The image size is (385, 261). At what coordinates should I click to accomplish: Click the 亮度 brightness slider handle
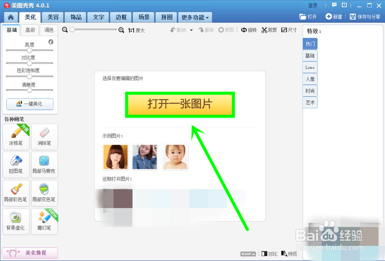pyautogui.click(x=30, y=50)
